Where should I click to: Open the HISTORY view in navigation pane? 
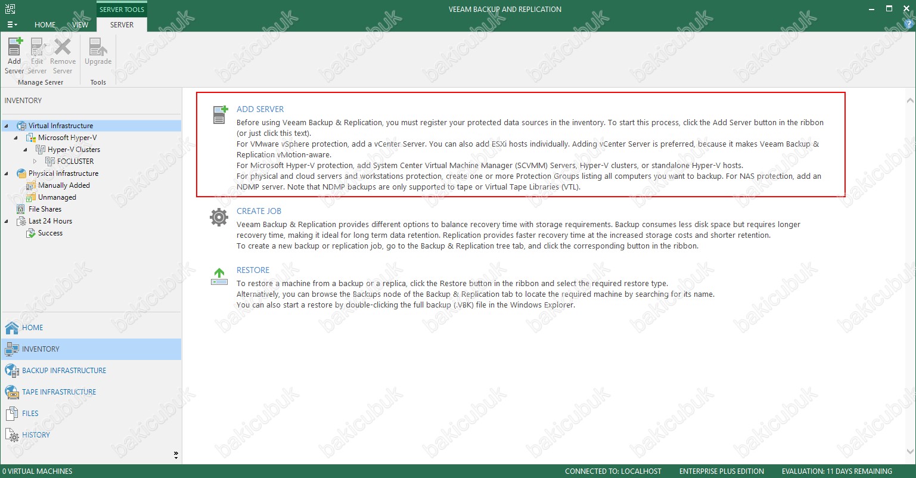click(91, 435)
